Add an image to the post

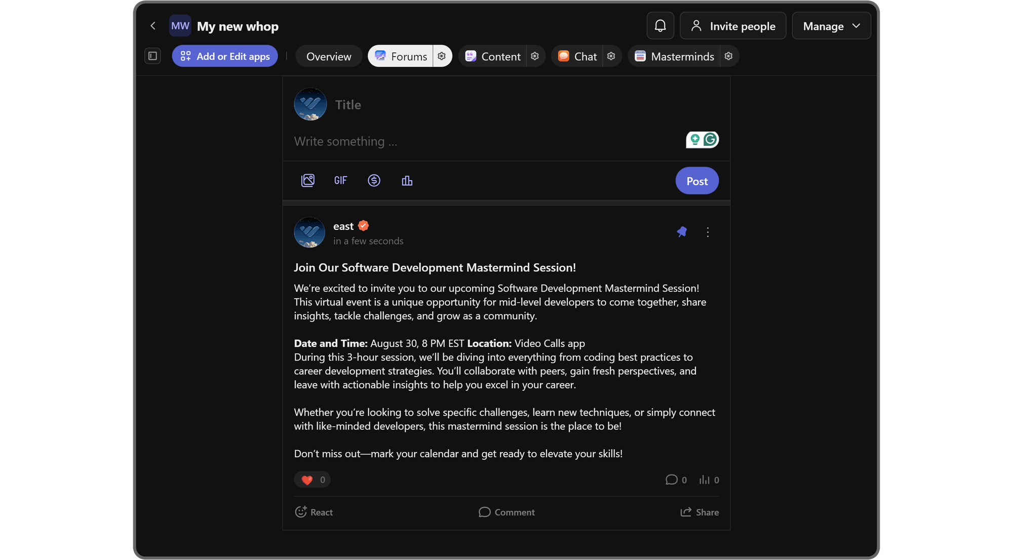pos(308,181)
